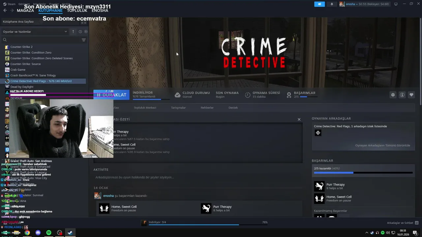Switch to TOPLULUK tab
The width and height of the screenshot is (422, 237).
coord(77,11)
